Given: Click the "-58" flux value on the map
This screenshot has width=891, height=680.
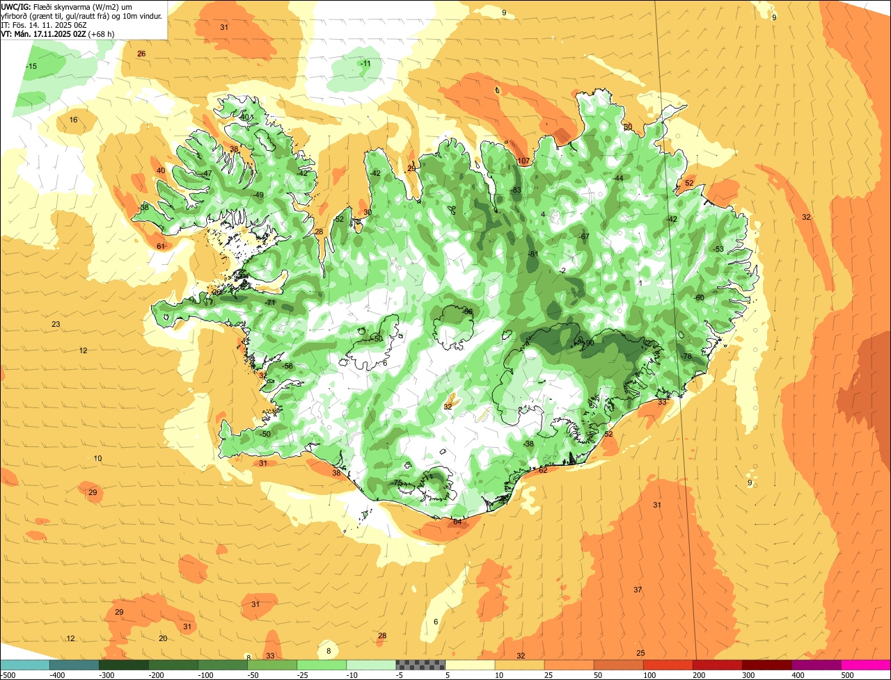Looking at the screenshot, I should [287, 366].
